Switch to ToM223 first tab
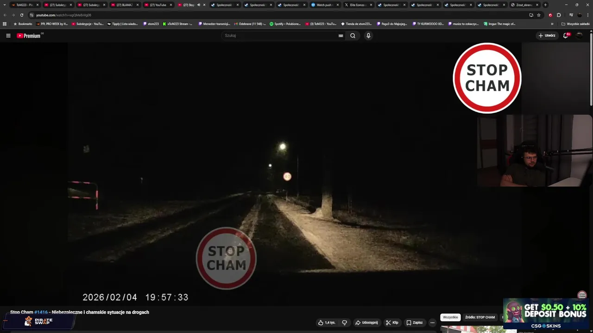 (x=24, y=5)
